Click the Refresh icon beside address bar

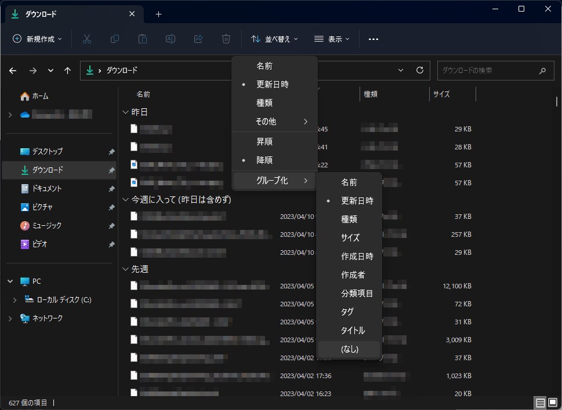(x=420, y=71)
